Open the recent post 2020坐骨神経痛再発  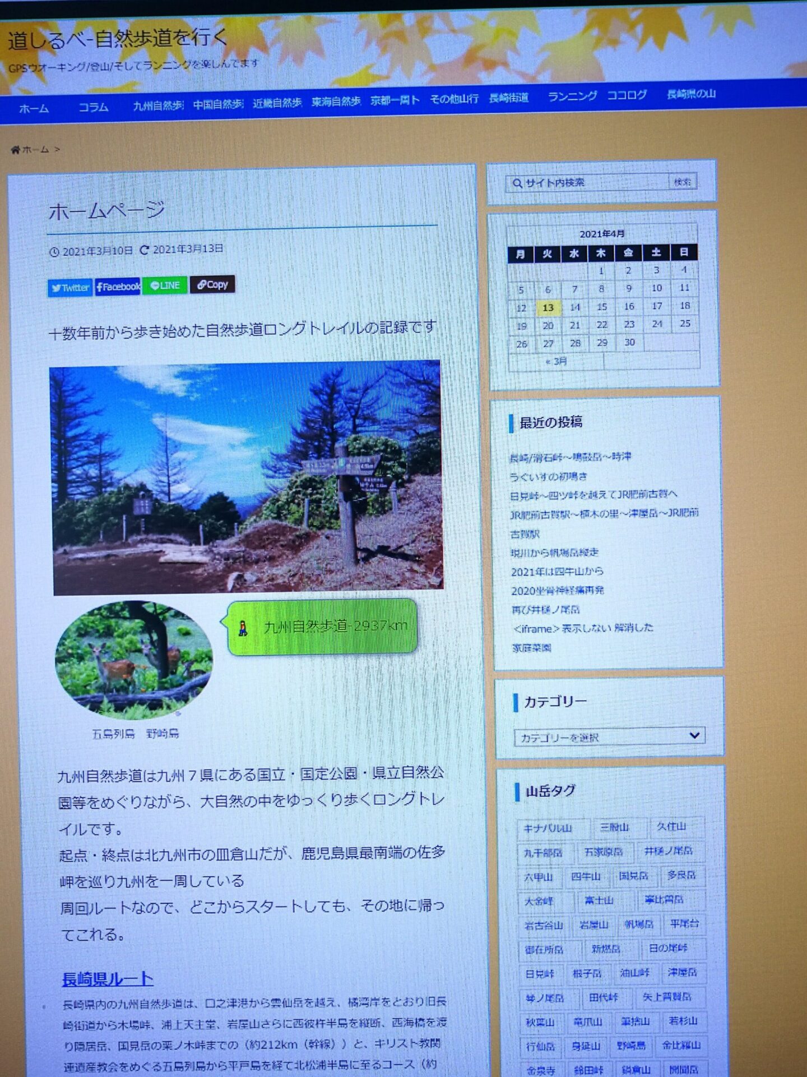click(x=558, y=590)
